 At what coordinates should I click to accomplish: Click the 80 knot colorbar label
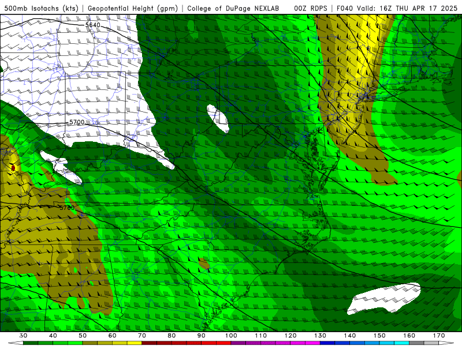click(x=172, y=336)
